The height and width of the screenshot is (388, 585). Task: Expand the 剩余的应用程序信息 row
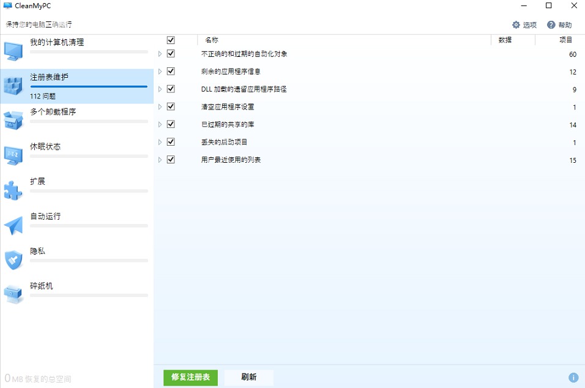(x=160, y=71)
